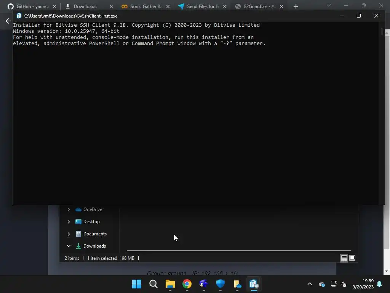
Task: Close the Downloads browser tab
Action: click(111, 6)
